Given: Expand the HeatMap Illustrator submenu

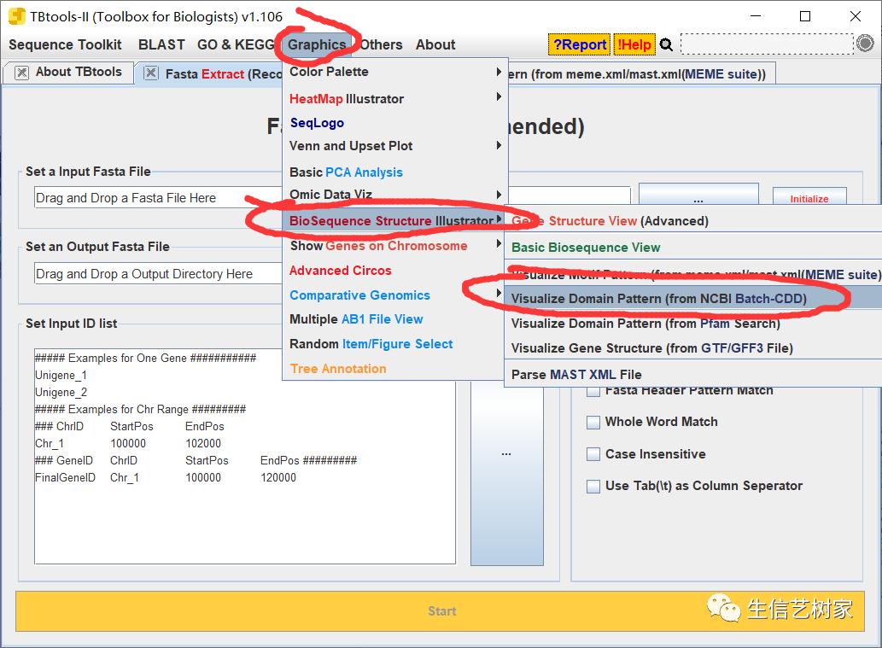Looking at the screenshot, I should pos(394,99).
